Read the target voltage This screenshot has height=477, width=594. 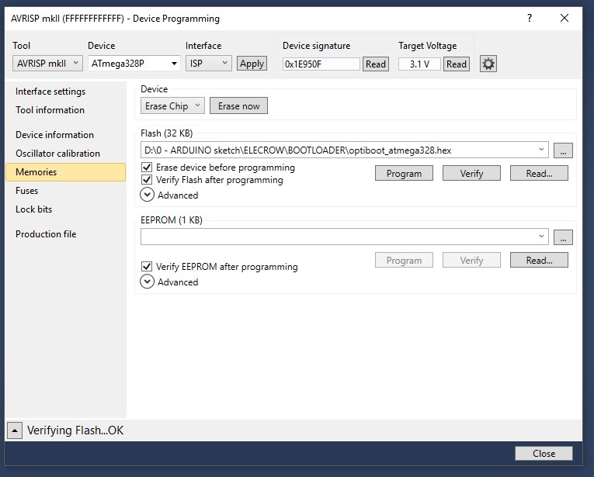coord(456,64)
